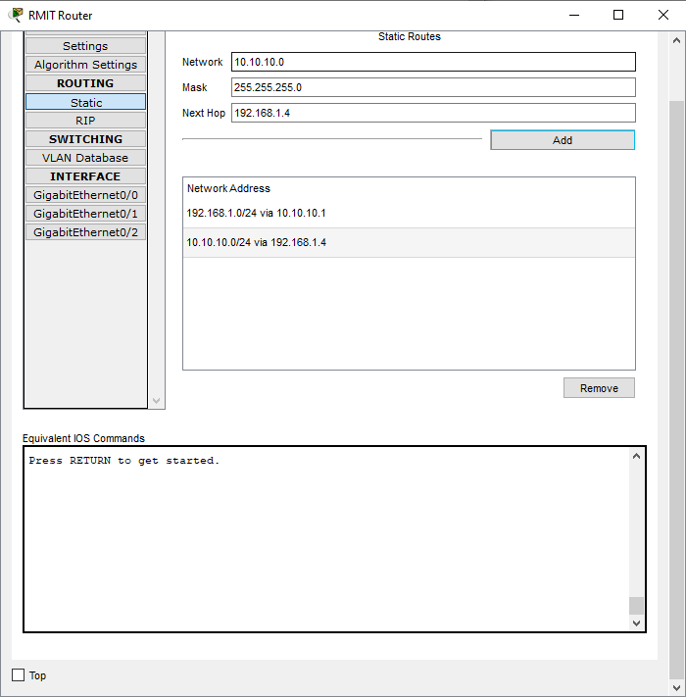The height and width of the screenshot is (697, 686).
Task: Click inside Equivalent IOS Commands text area
Action: point(326,539)
